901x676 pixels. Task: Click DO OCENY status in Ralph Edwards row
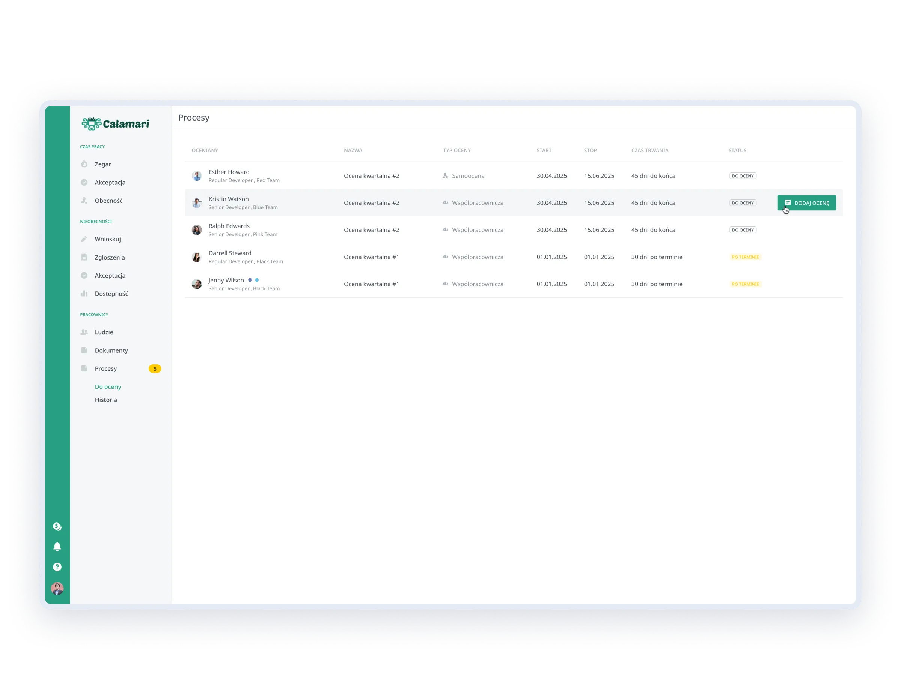pos(743,230)
